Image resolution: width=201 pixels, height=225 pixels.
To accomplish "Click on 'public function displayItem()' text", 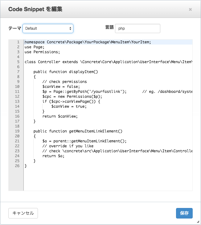I will coord(66,72).
